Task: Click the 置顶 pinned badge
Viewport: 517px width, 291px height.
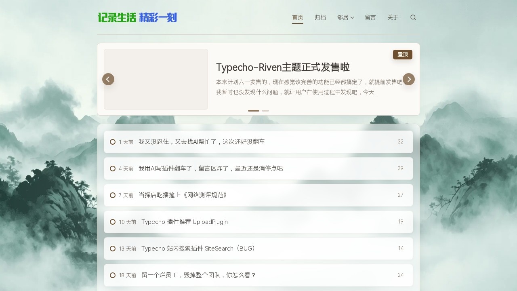Action: (x=403, y=55)
